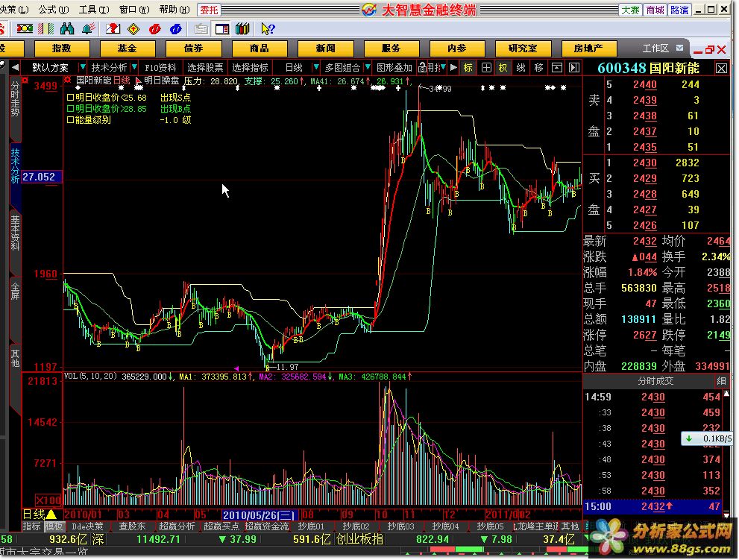Close the 600348 quote side panel
Screen dimensions: 739x560
(721, 69)
